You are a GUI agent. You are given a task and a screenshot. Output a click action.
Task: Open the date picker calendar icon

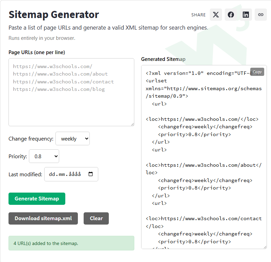tap(90, 174)
